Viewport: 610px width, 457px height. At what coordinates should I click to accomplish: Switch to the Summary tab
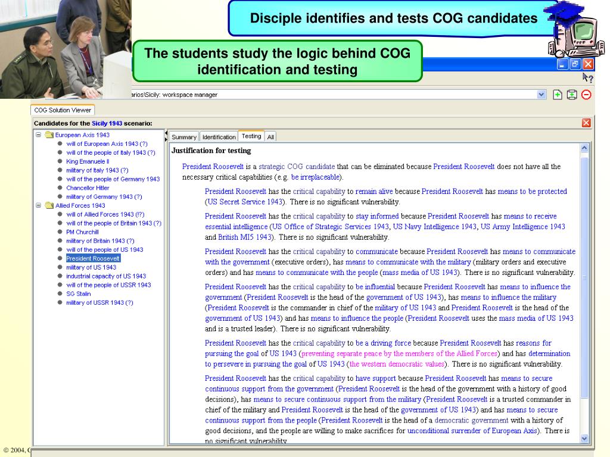click(184, 137)
